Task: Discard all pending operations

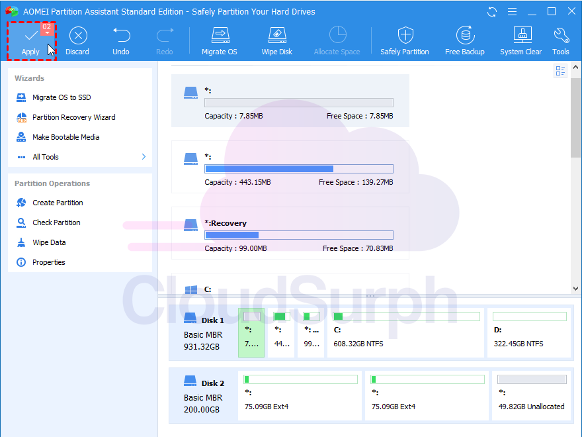Action: (x=77, y=41)
